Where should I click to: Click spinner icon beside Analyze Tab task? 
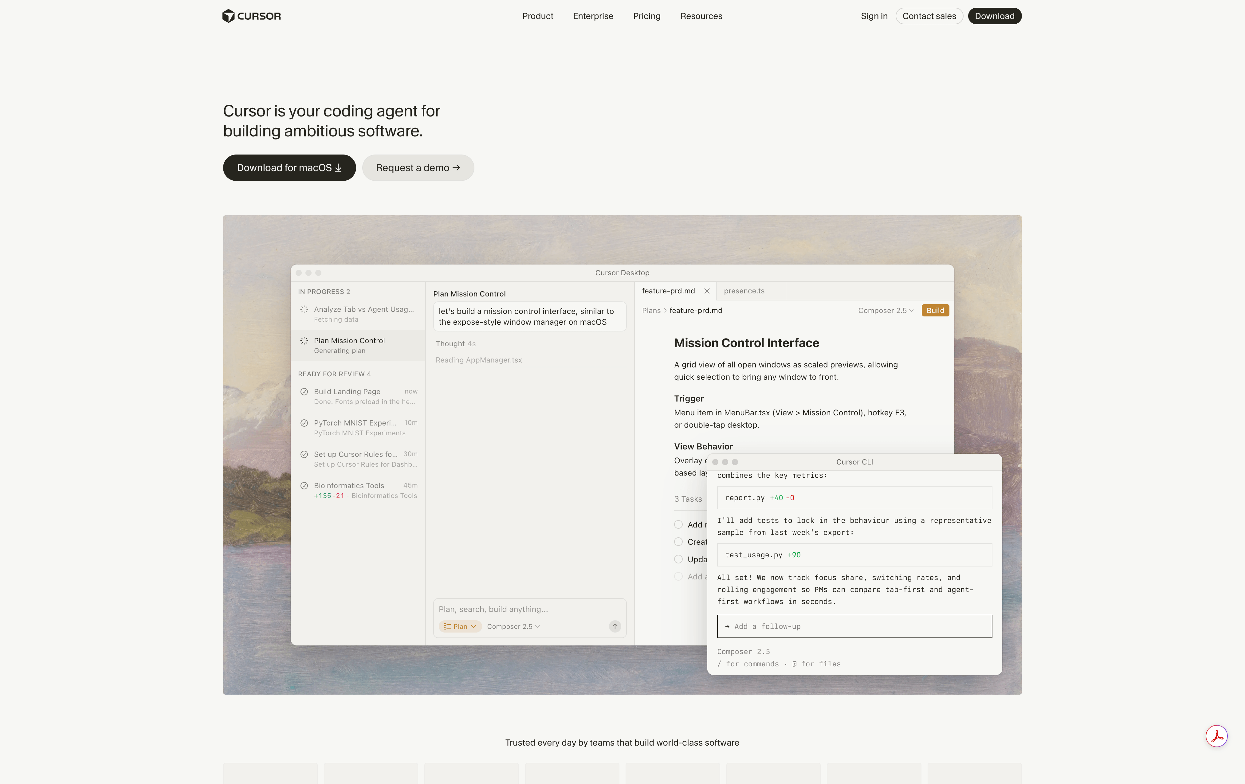pyautogui.click(x=304, y=310)
